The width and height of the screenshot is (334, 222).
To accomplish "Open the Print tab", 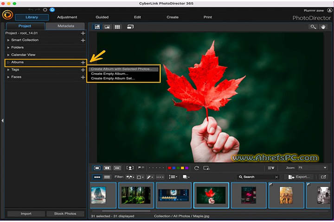I will coord(208,17).
